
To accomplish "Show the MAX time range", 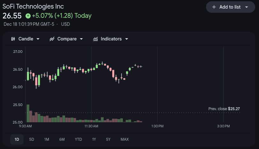I will click(x=125, y=139).
